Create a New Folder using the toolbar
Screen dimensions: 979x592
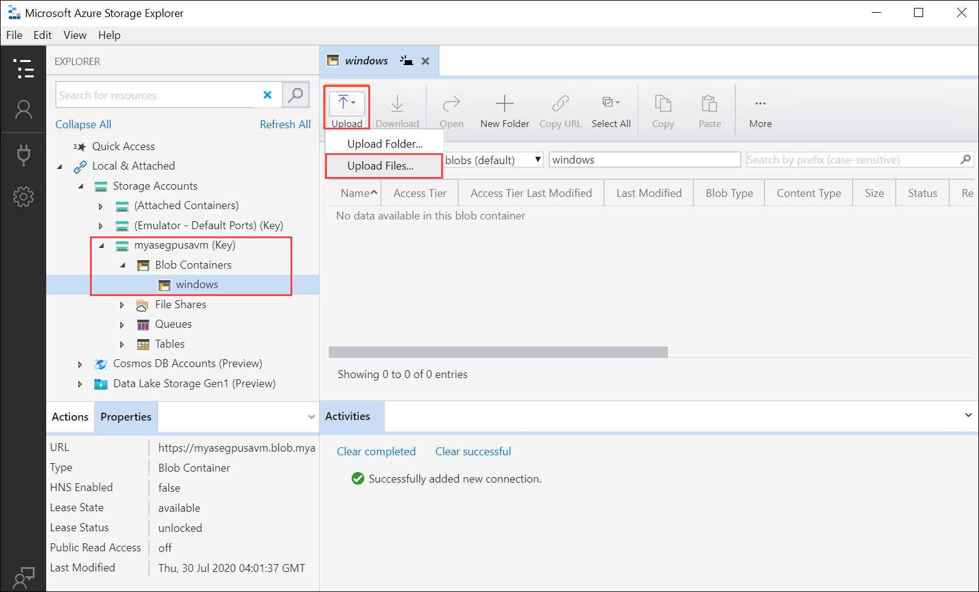click(x=504, y=109)
